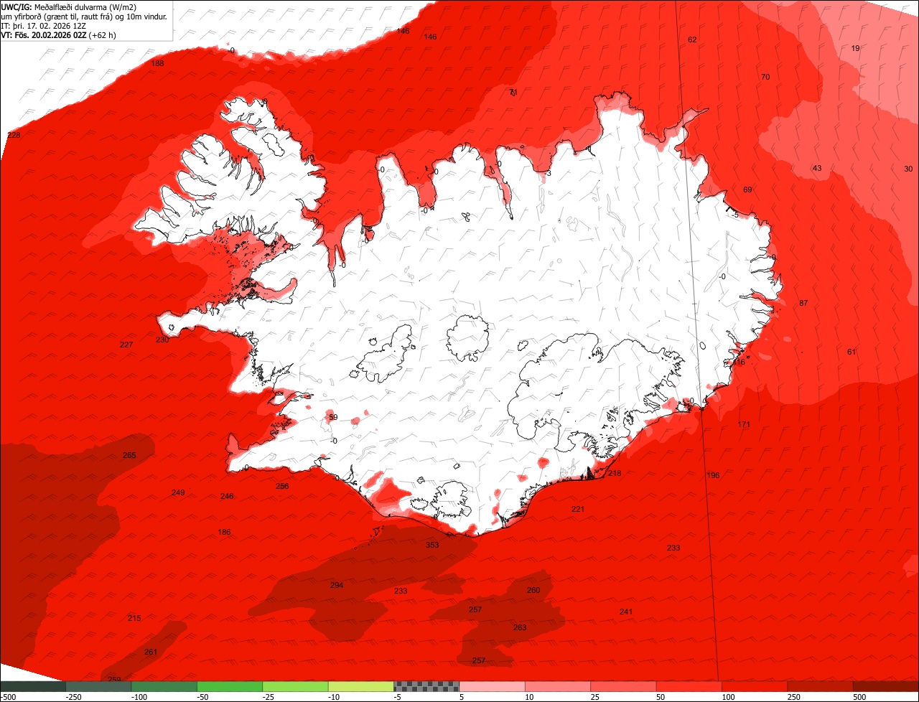Select the map value 227

point(126,345)
